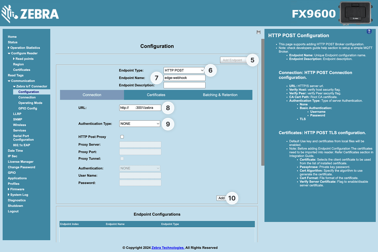The height and width of the screenshot is (252, 378).
Task: Switch to the Connection tab
Action: point(92,95)
